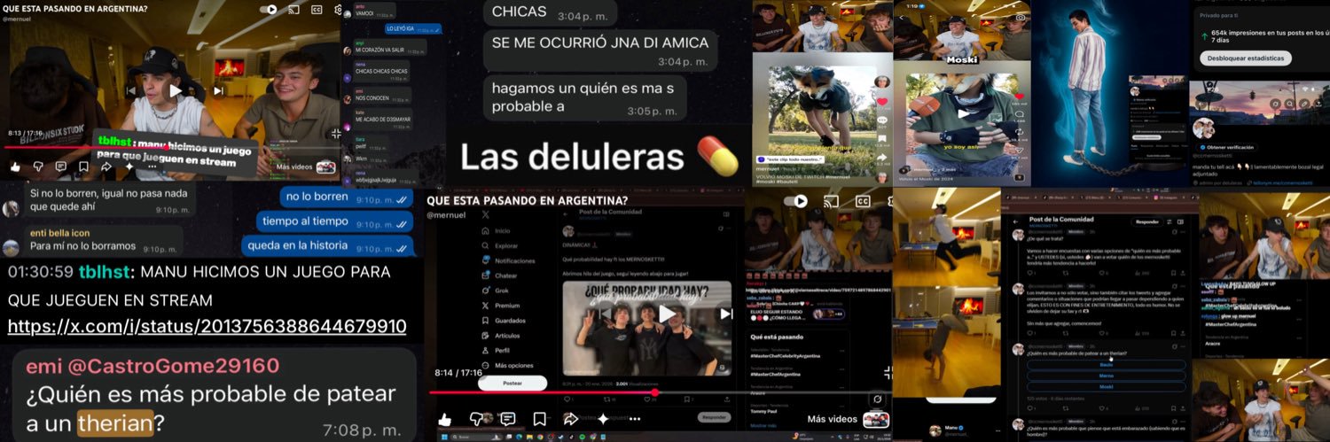This screenshot has width=1330, height=442.
Task: Like the 8:14 video with thumbs up
Action: (445, 419)
